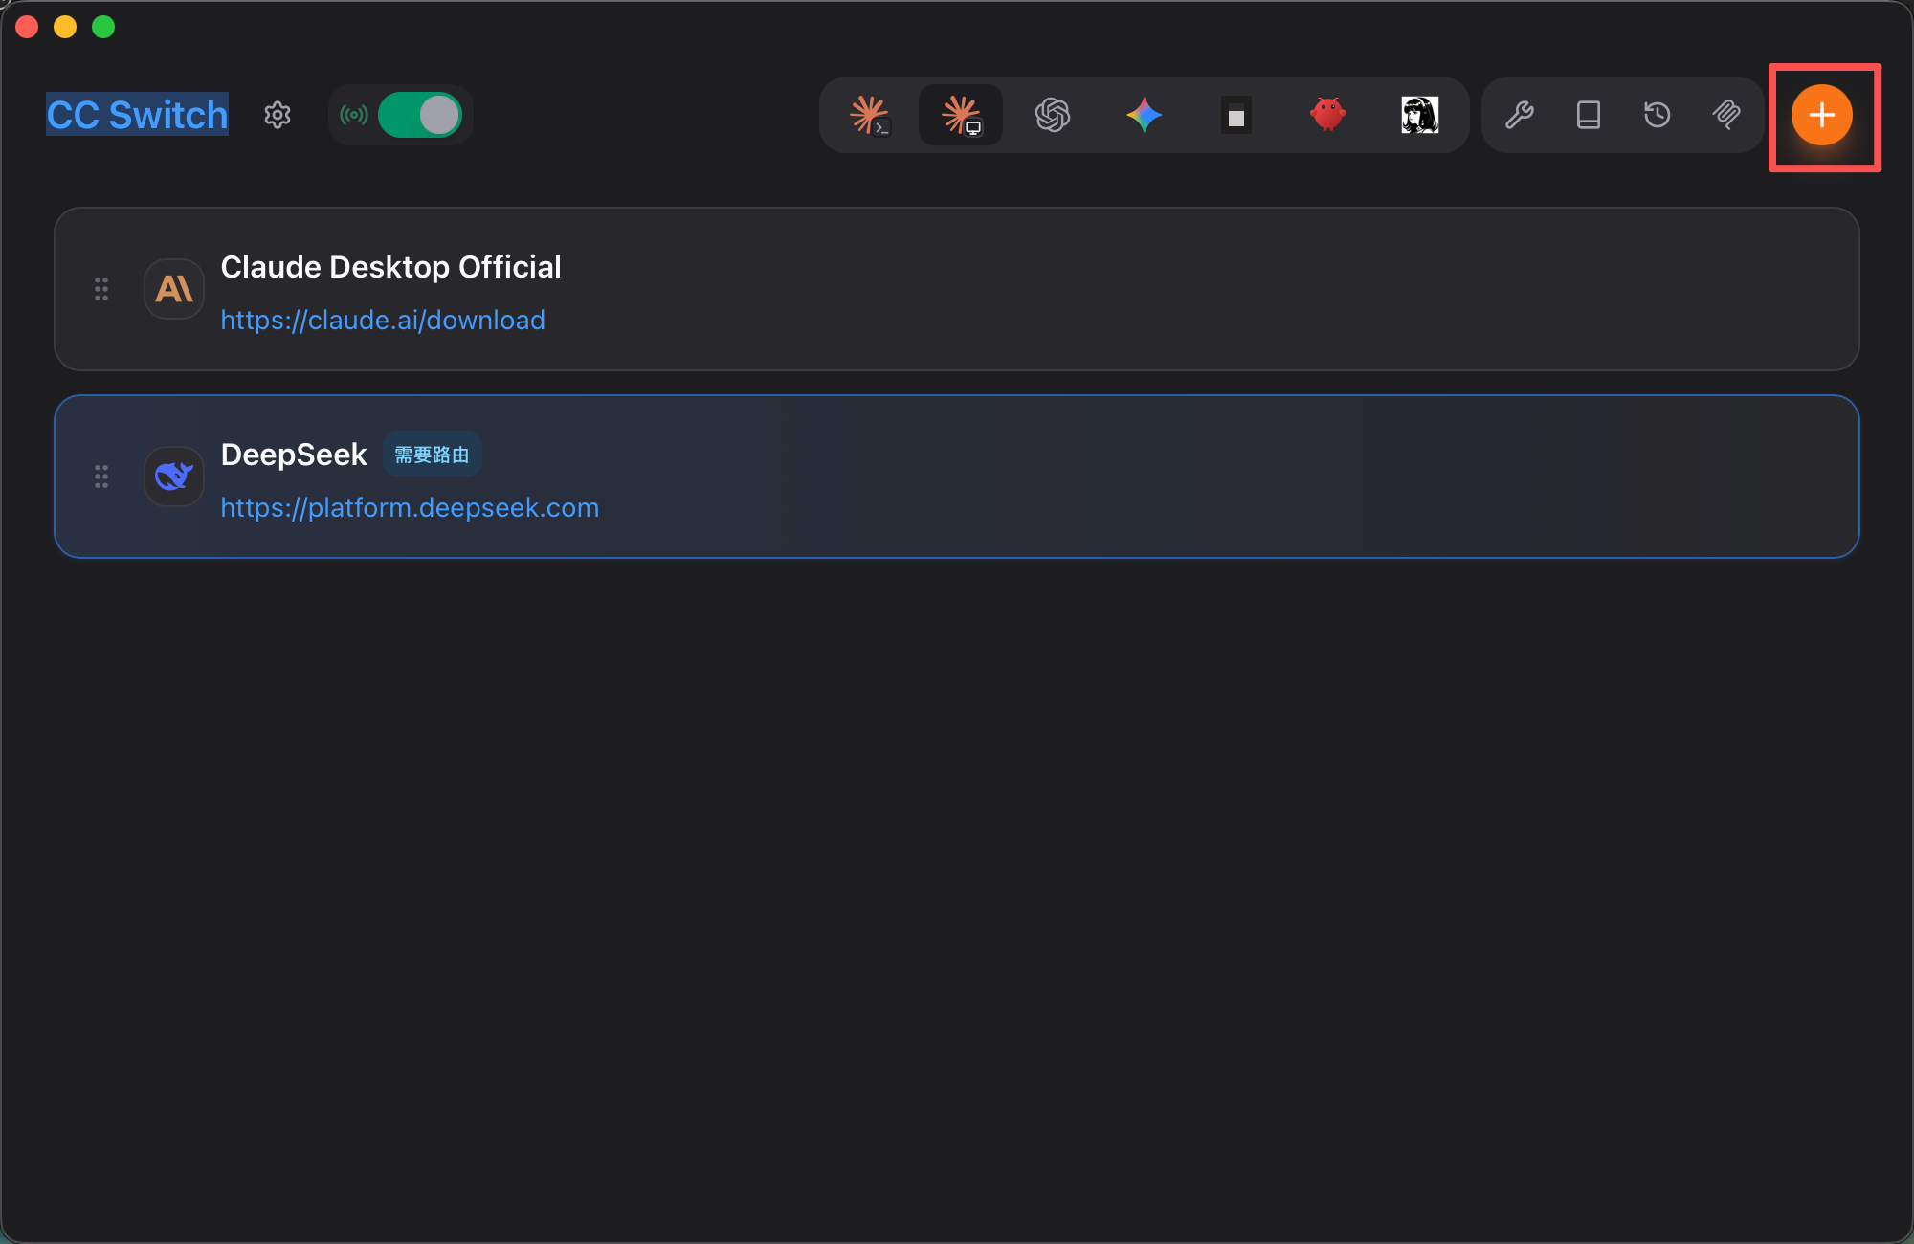This screenshot has height=1244, width=1914.
Task: Turn off the green proxy toggle
Action: pos(420,115)
